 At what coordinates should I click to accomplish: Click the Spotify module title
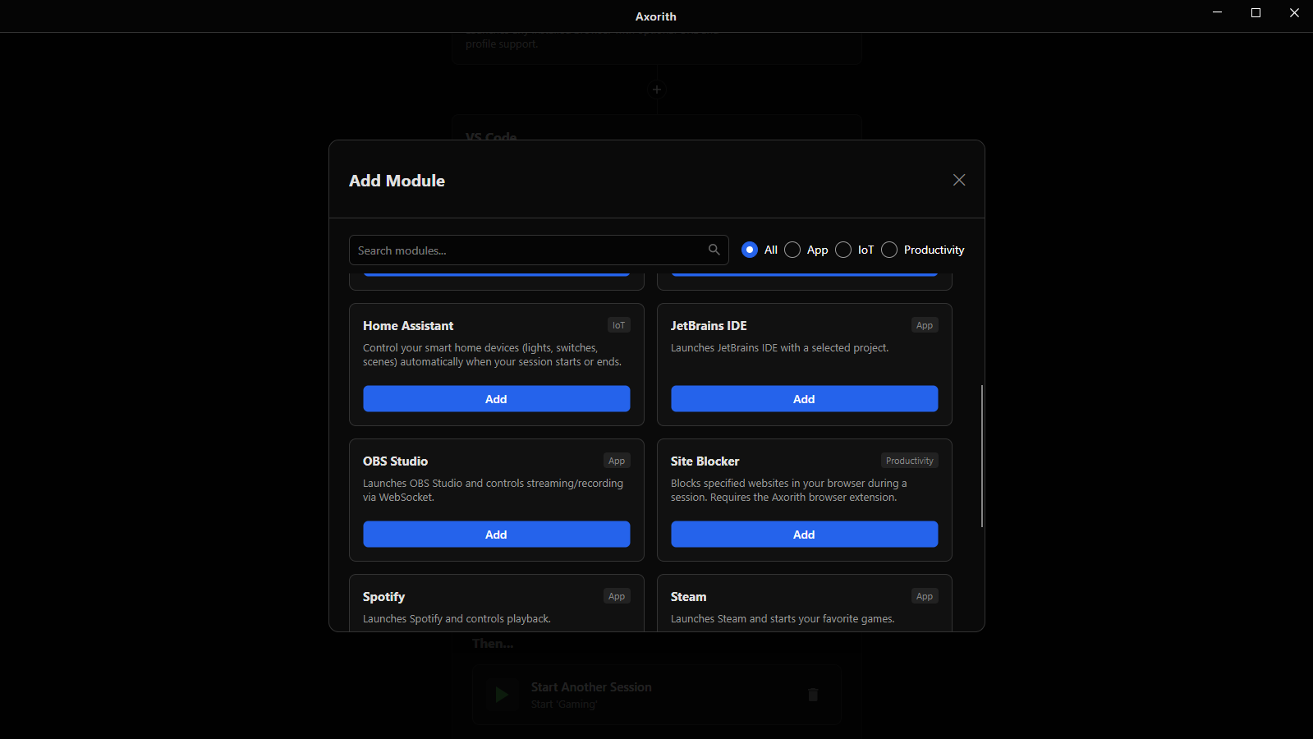(383, 597)
